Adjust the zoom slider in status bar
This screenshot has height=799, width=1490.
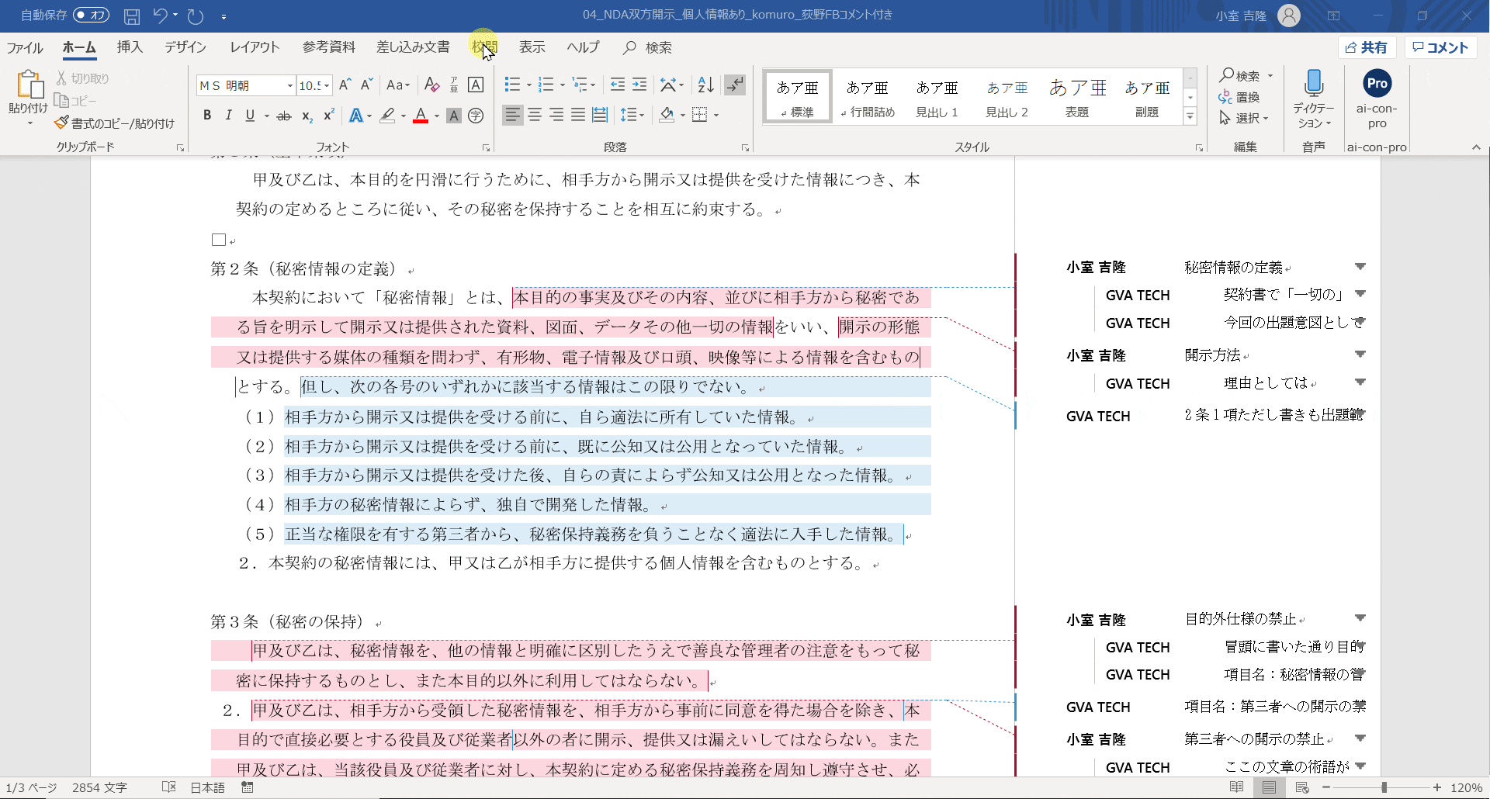click(x=1384, y=787)
